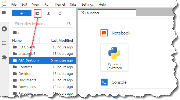180x100 pixels.
Task: Click the Notebook section heading
Action: coord(121,33)
